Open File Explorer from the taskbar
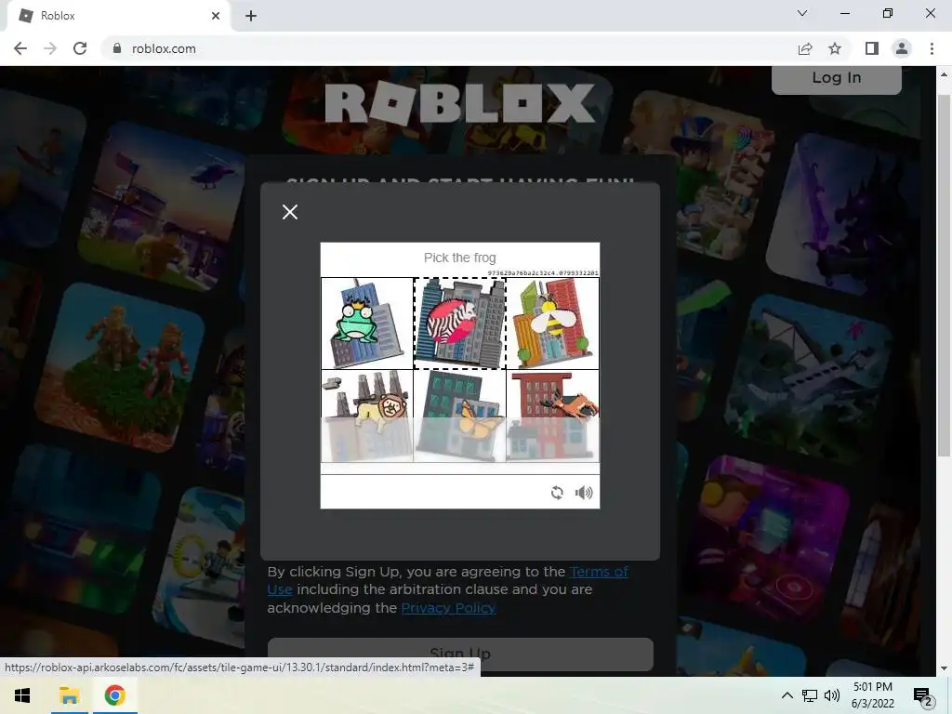Viewport: 952px width, 714px height. click(x=69, y=695)
